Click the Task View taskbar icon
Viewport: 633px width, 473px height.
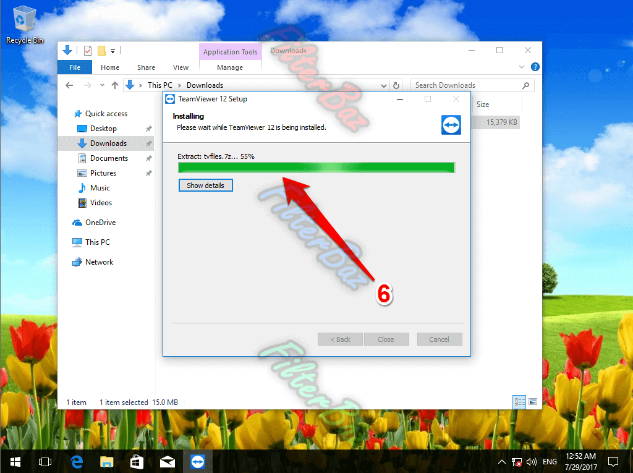point(45,461)
